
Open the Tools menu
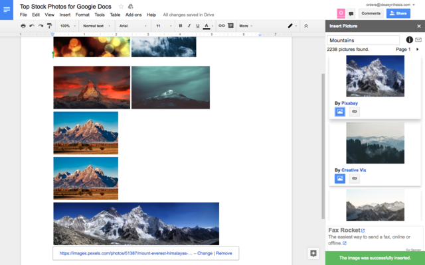[x=100, y=15]
